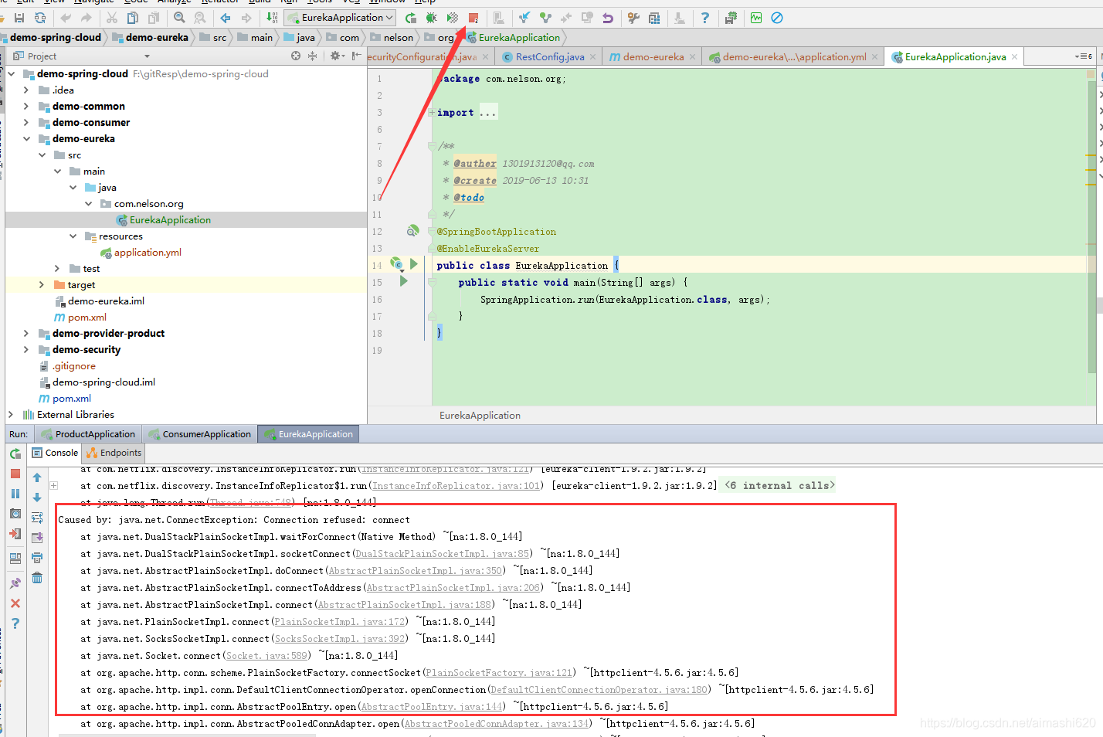This screenshot has height=737, width=1103.
Task: Select pom.xml under demo-eureka
Action: pyautogui.click(x=80, y=318)
